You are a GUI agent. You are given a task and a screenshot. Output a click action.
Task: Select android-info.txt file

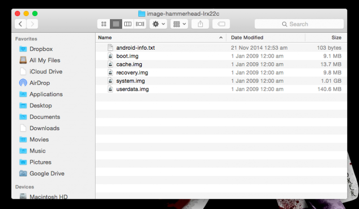click(x=135, y=47)
